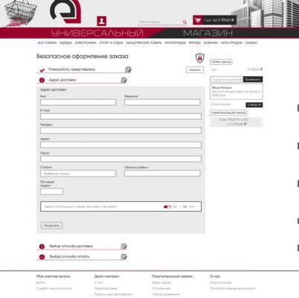
Task: Click the store logo in the header
Action: click(x=65, y=11)
